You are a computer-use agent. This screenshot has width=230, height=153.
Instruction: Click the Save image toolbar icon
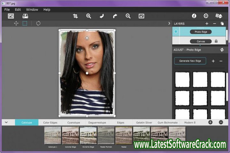click(25, 16)
